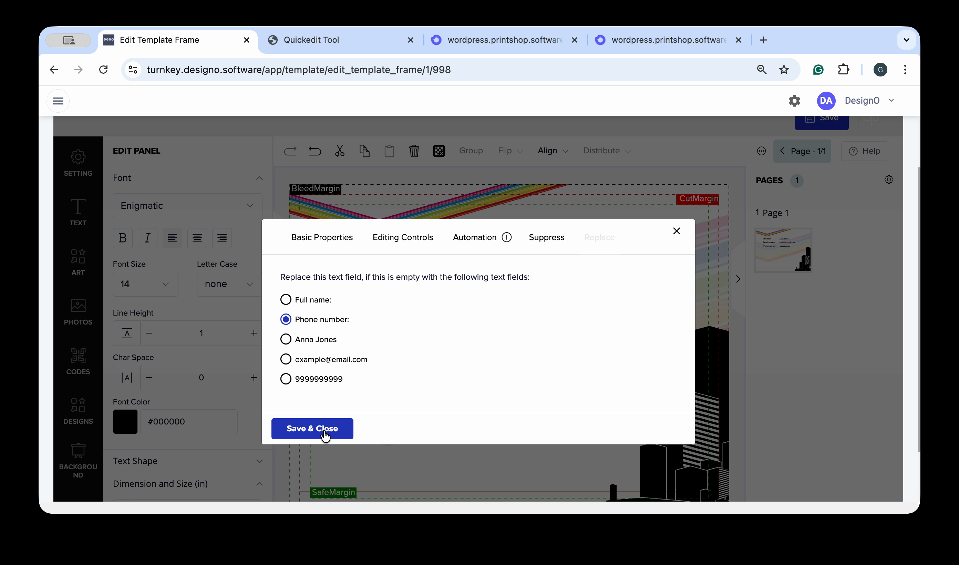Image resolution: width=959 pixels, height=565 pixels.
Task: Select the Anna Jones radio option
Action: tap(286, 339)
